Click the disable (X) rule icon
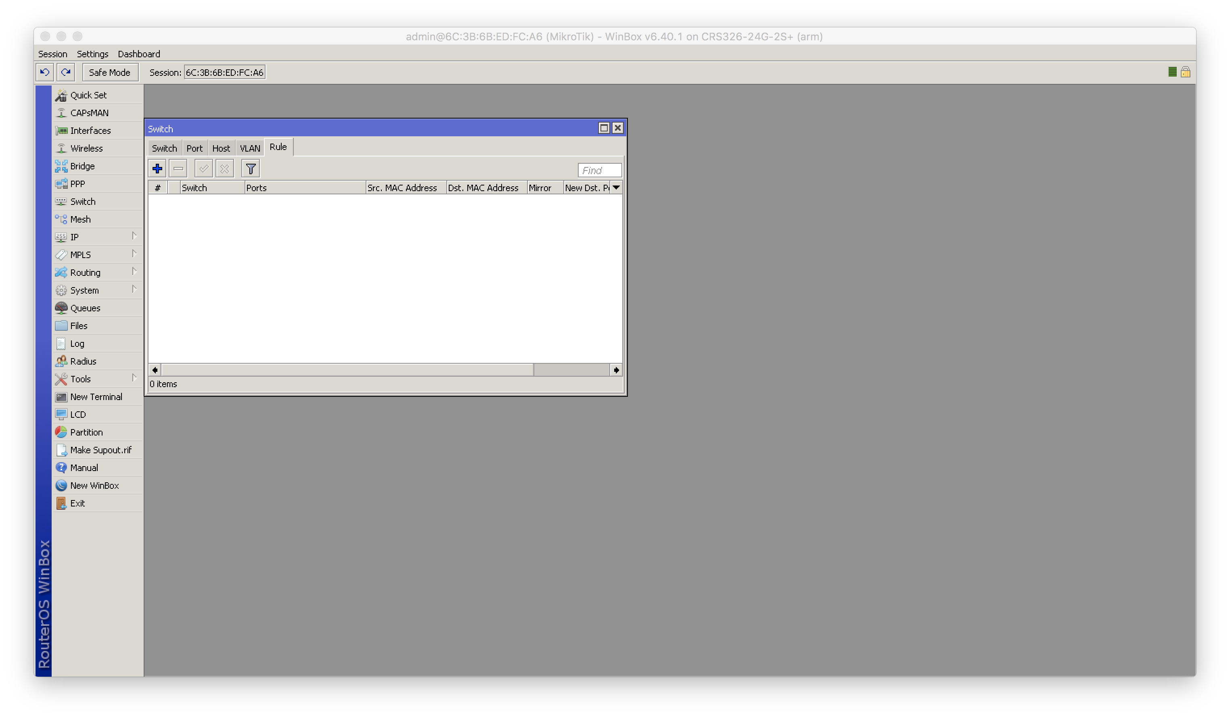1230x717 pixels. click(224, 169)
